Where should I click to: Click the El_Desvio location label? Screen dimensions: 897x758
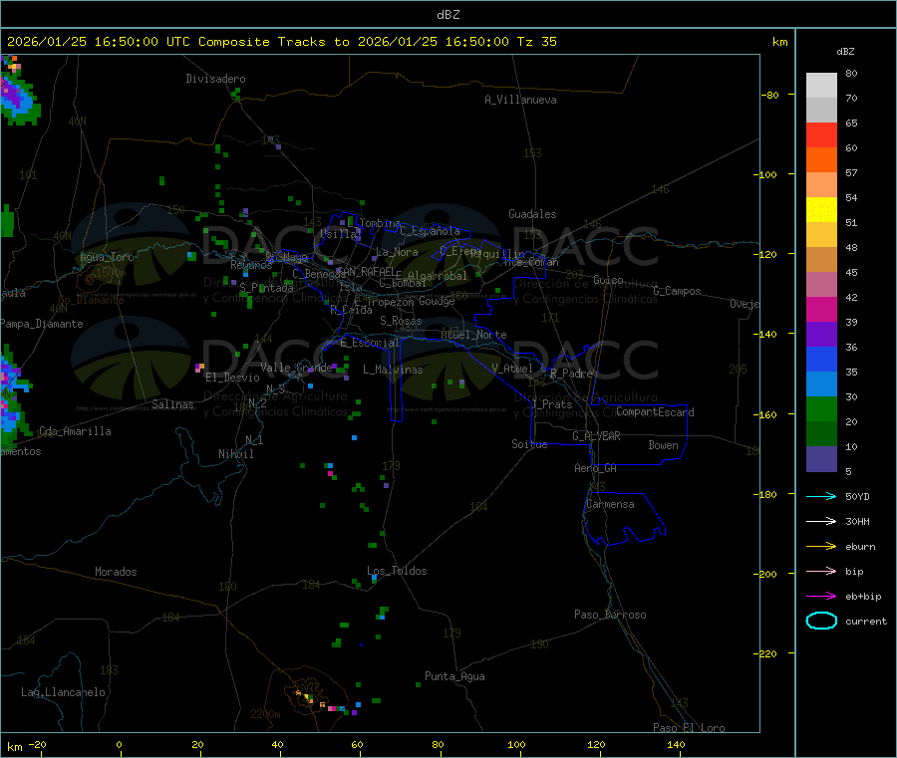click(x=232, y=378)
